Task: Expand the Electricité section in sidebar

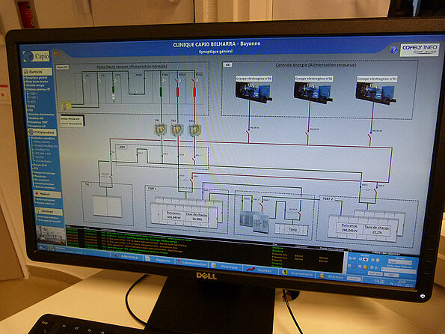Action: tap(37, 72)
